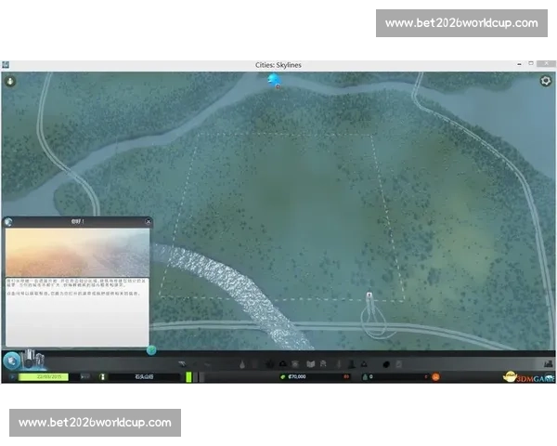Screen dimensions: 557x446
Task: Open the Unique buildings menu
Action: pos(351,364)
